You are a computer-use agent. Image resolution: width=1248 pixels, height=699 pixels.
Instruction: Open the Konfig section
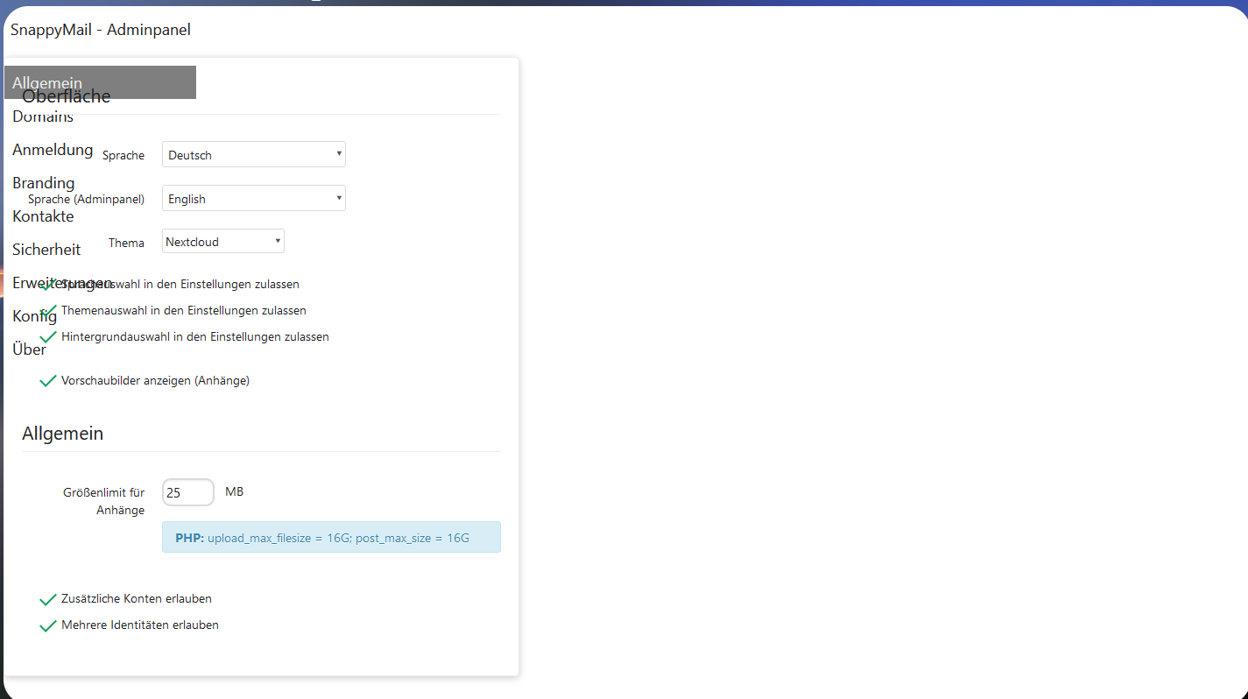(33, 315)
